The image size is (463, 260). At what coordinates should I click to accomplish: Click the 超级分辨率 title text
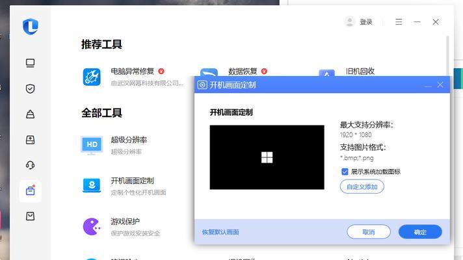click(x=129, y=140)
